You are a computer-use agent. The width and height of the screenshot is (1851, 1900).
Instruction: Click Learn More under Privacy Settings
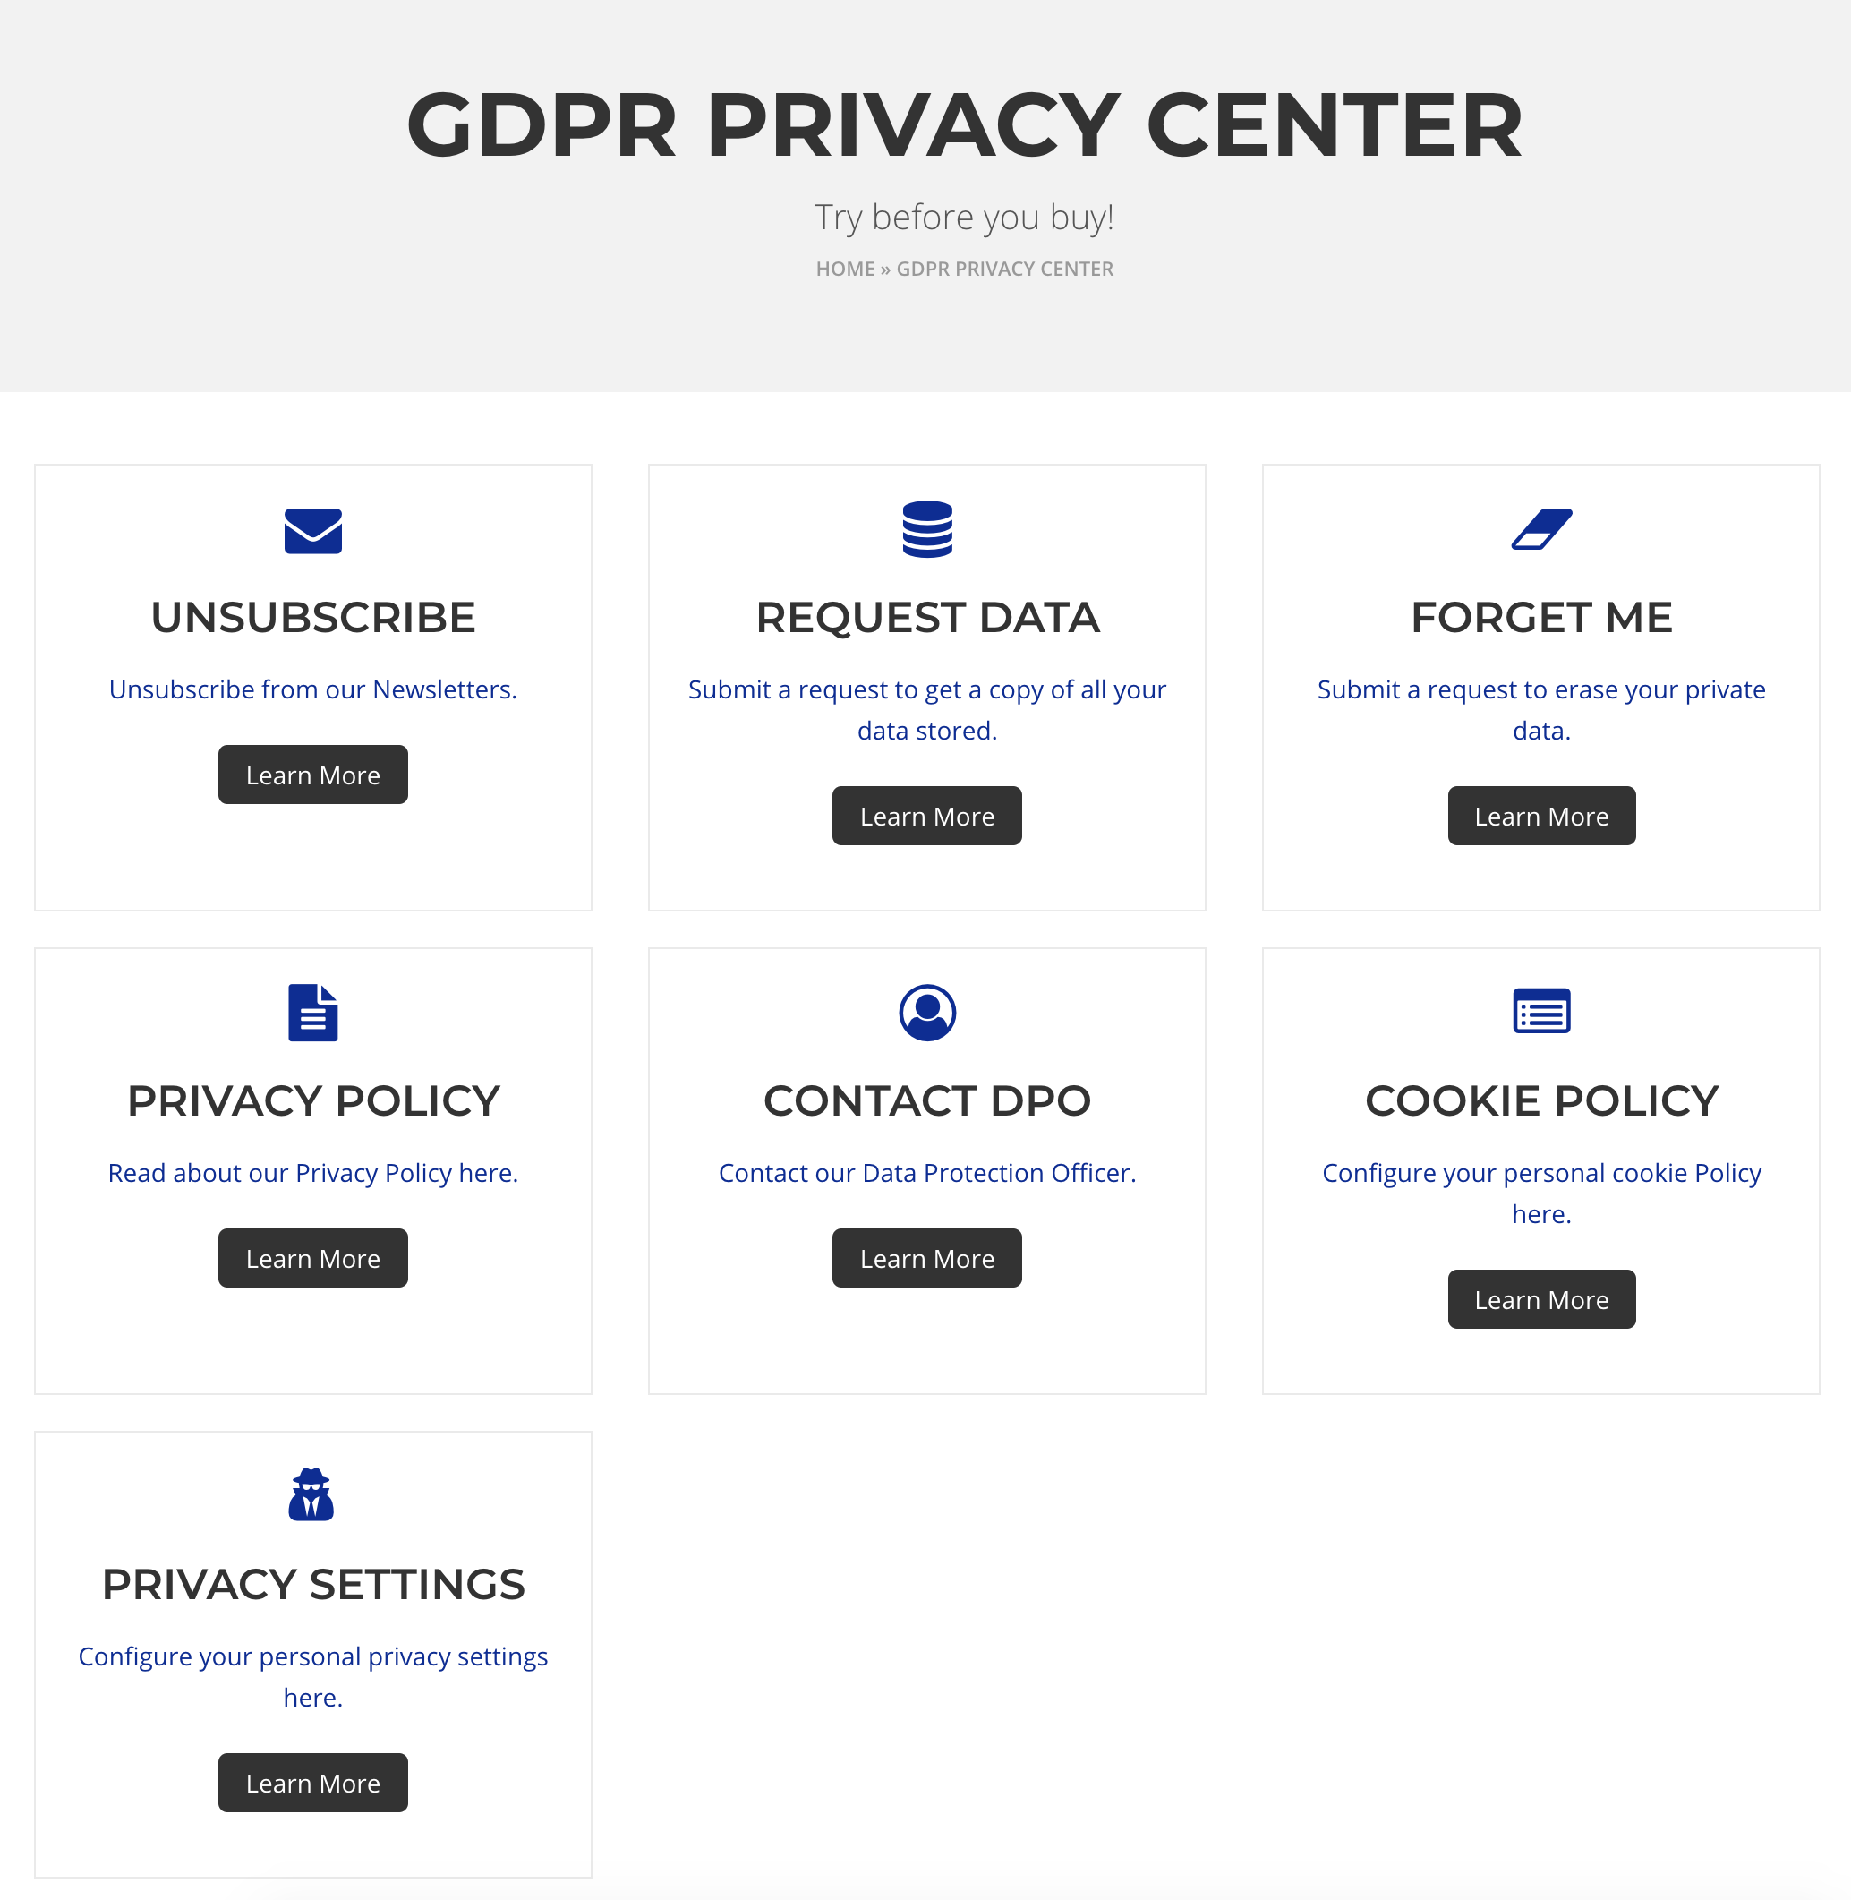pyautogui.click(x=312, y=1783)
